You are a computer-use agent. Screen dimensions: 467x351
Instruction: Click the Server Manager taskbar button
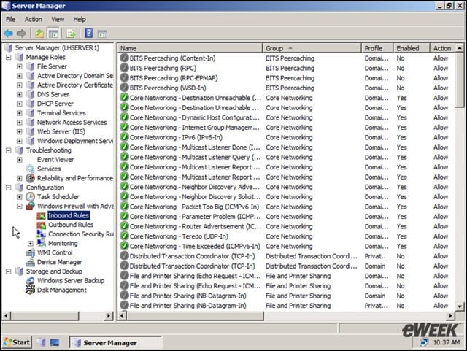(x=115, y=343)
